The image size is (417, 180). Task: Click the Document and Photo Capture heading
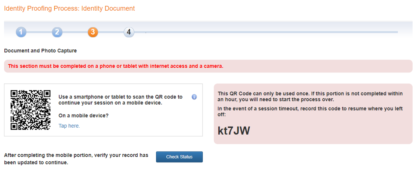point(40,51)
